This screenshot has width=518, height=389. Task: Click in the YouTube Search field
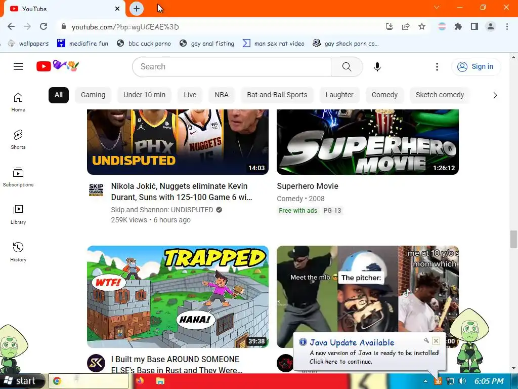coord(232,66)
